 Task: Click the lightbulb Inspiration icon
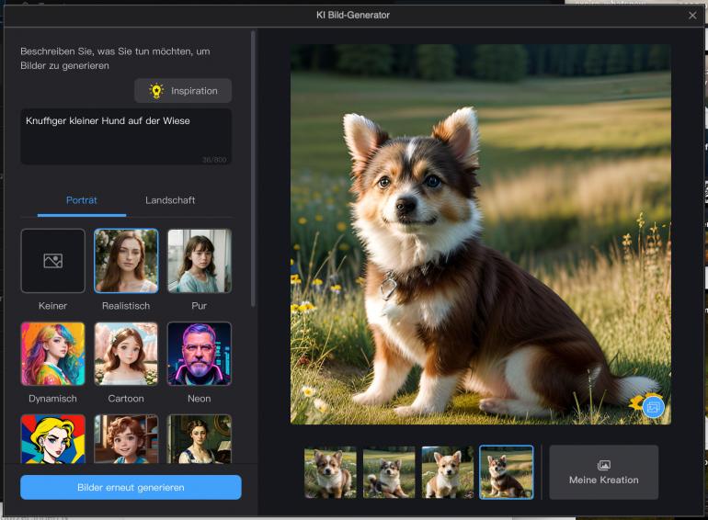[156, 91]
